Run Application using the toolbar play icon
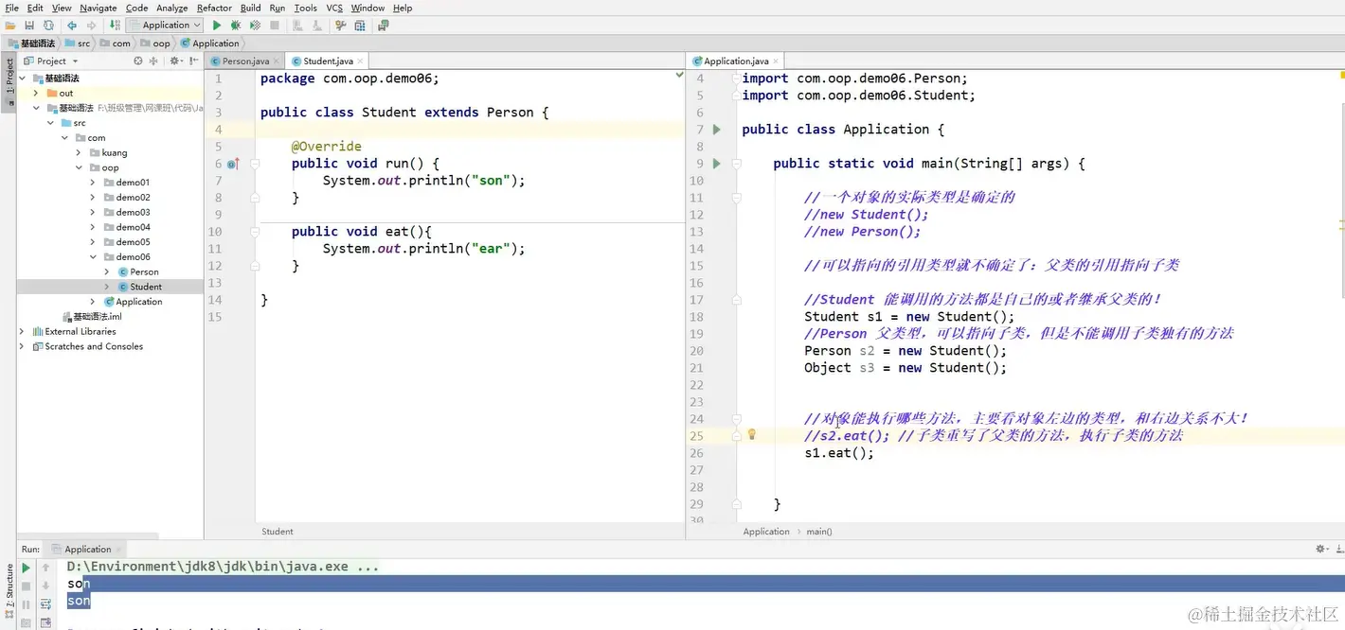 (217, 26)
